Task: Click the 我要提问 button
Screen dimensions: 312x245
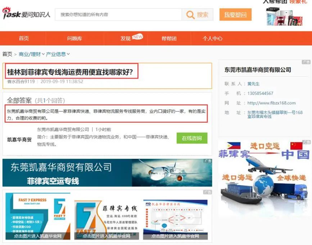Action: (235, 14)
